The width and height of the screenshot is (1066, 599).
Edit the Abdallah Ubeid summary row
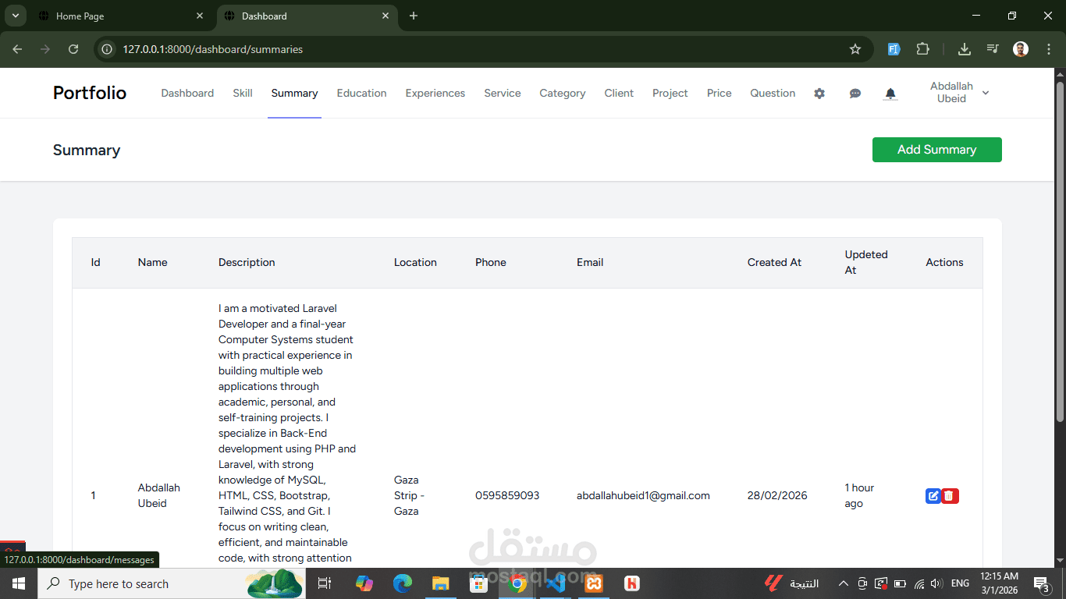933,496
